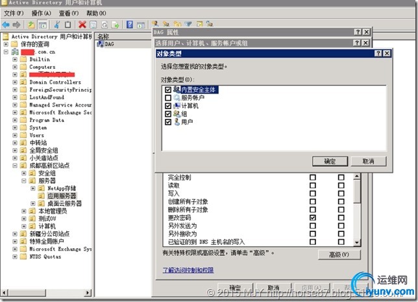The image size is (418, 302).
Task: Click help button on 对象类型 title bar
Action: tap(378, 53)
